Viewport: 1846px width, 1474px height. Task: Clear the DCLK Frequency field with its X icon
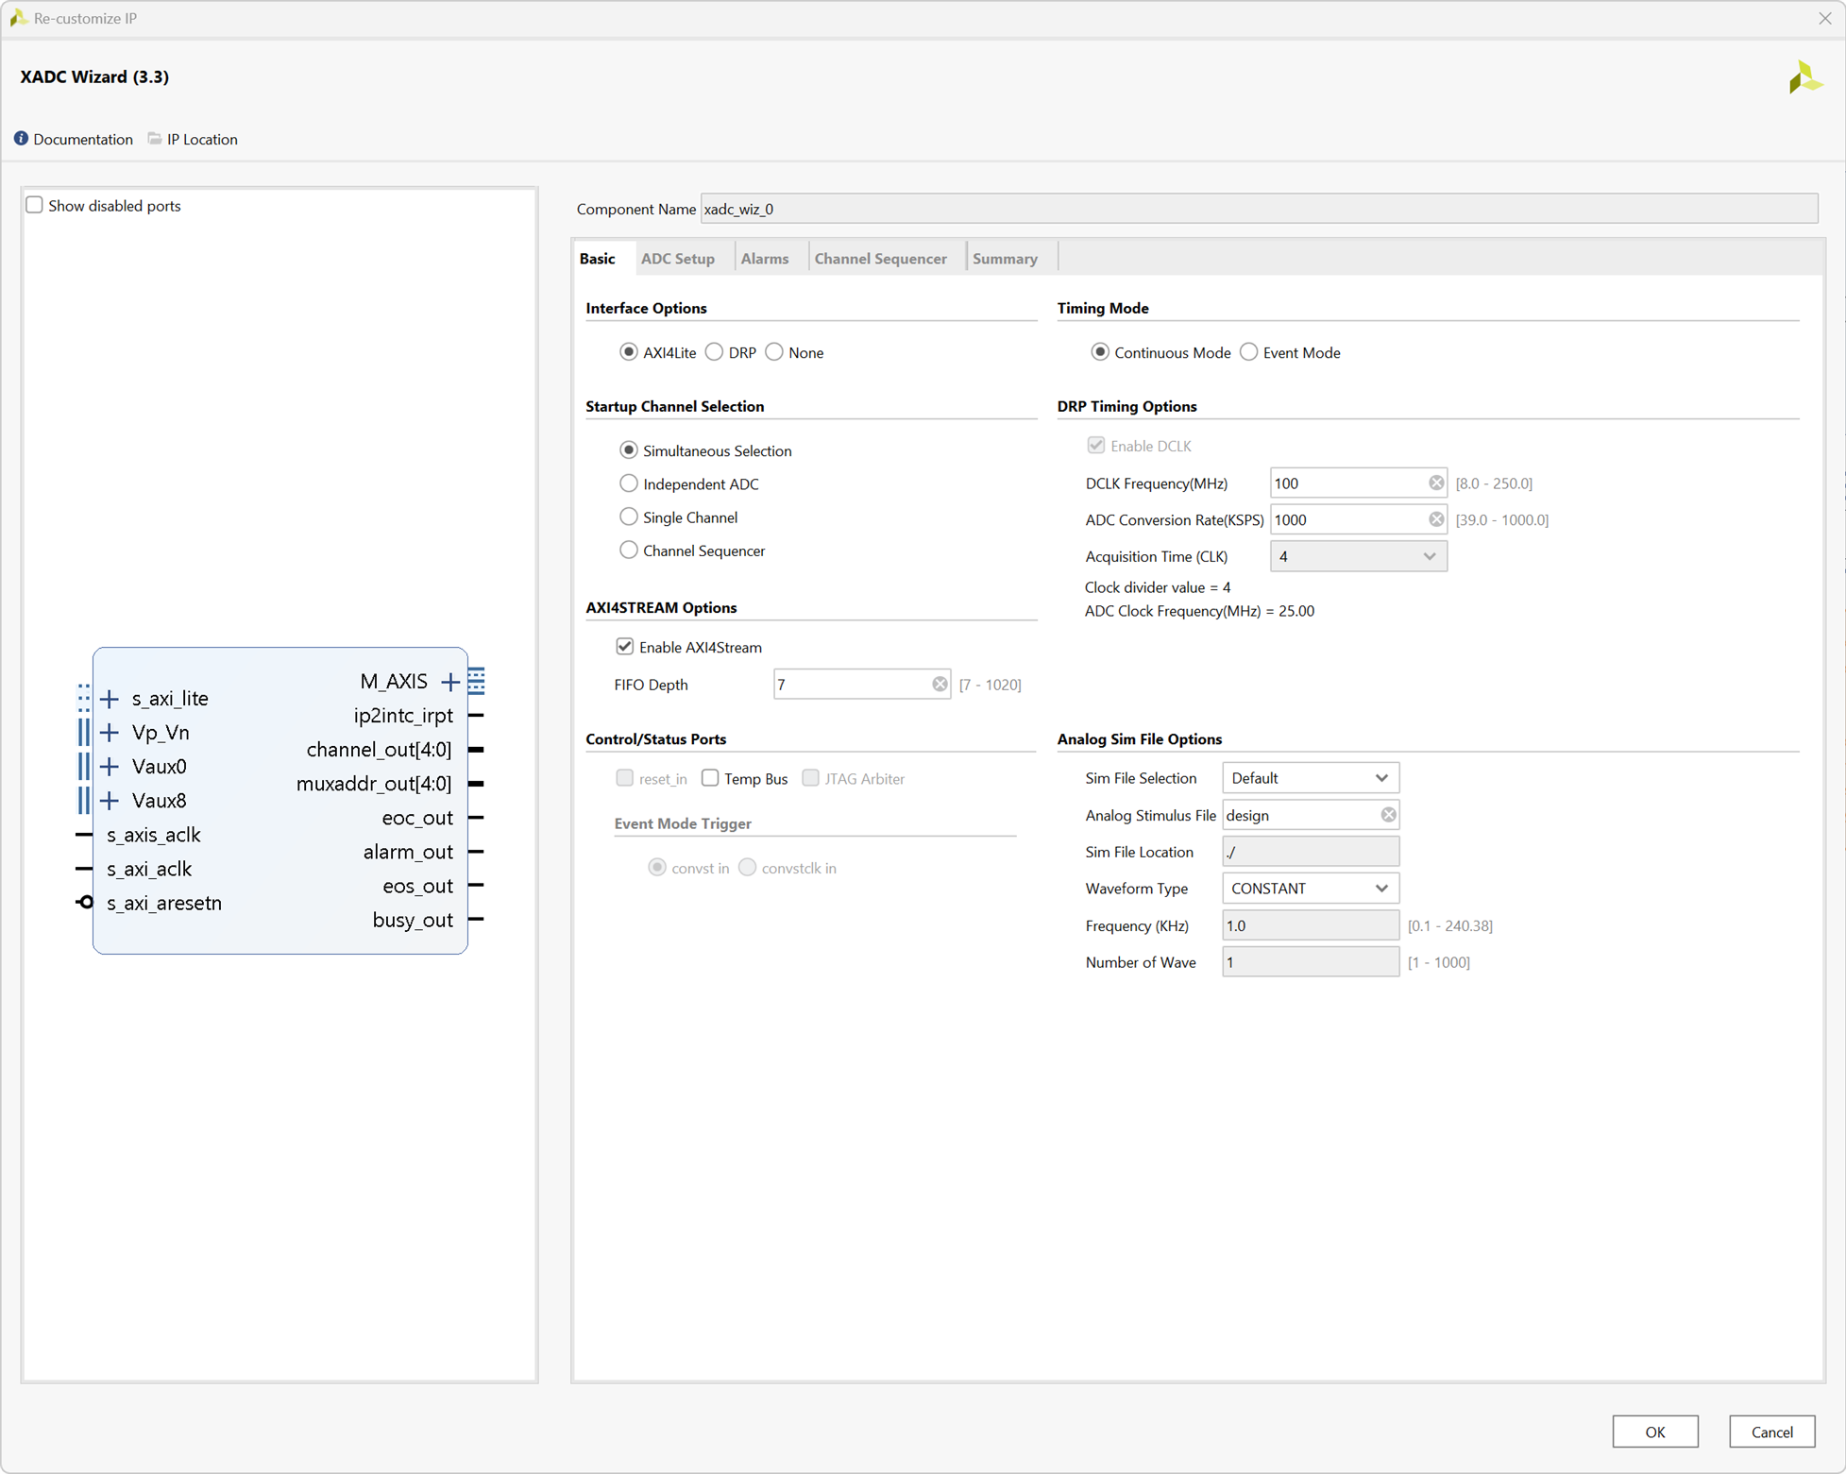point(1436,483)
